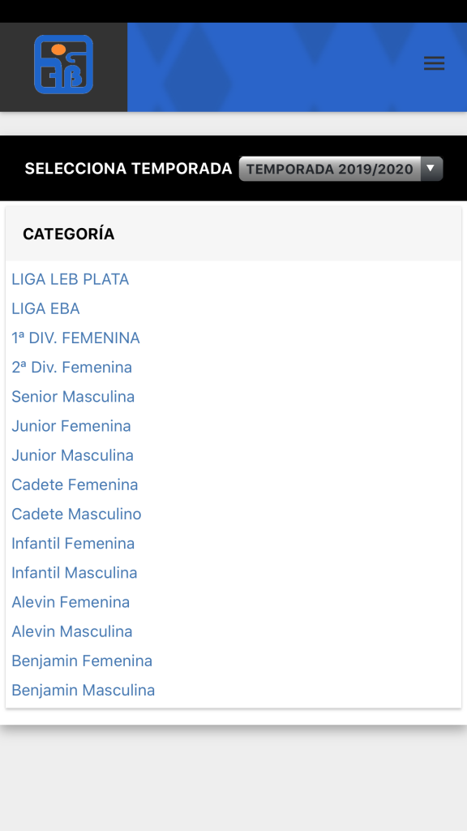Viewport: 467px width, 831px height.
Task: Open 1ª DIV. FEMENINA standings
Action: pyautogui.click(x=75, y=338)
